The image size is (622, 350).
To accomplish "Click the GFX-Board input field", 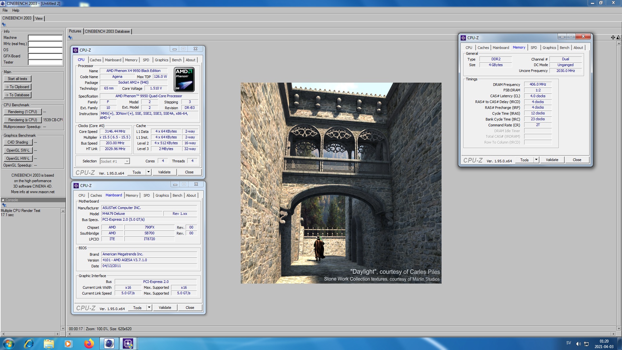I will [45, 56].
